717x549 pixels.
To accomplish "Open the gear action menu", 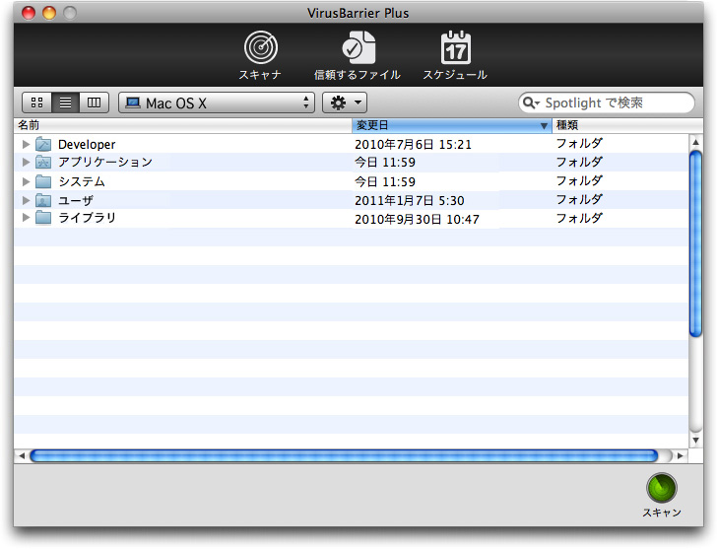I will click(x=345, y=103).
